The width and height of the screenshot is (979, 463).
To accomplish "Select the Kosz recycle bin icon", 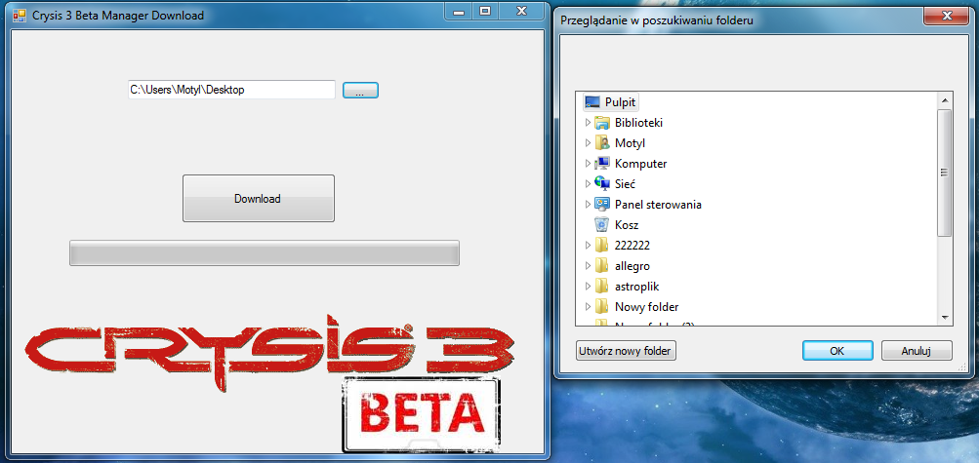I will point(602,225).
